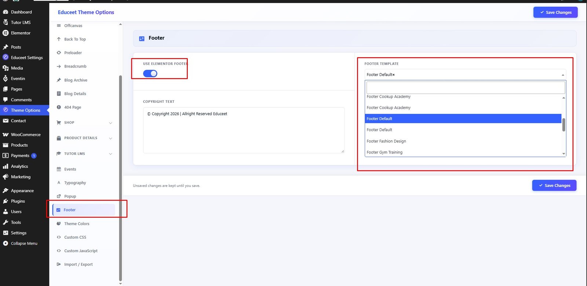Click the Theme Colors palette icon
Viewport: 587px width, 286px height.
click(59, 224)
